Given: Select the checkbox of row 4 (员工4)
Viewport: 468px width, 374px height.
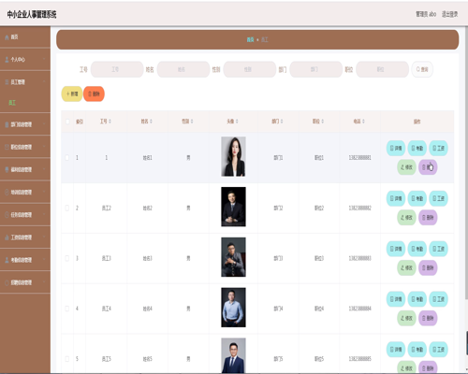Looking at the screenshot, I should coord(67,309).
